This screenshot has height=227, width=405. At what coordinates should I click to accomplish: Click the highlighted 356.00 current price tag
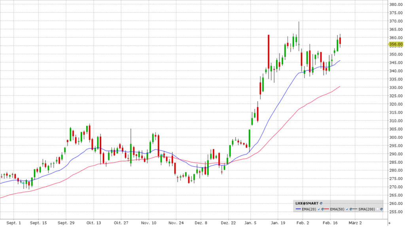click(396, 44)
